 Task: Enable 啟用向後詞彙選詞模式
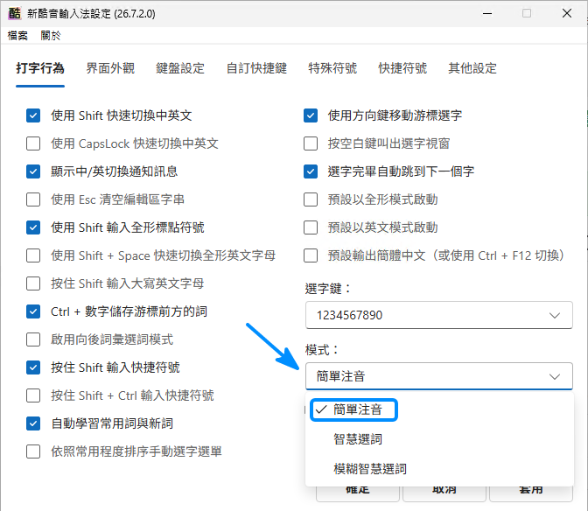tap(33, 339)
